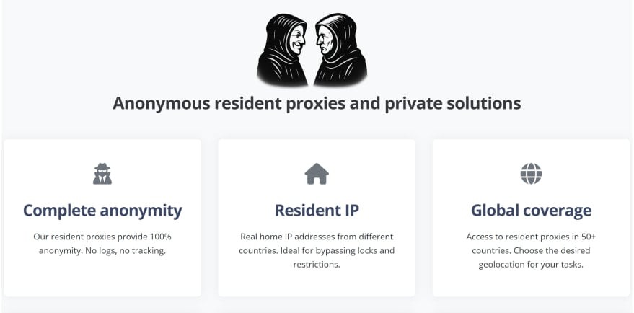634x313 pixels.
Task: Click the right hooded figure in logo
Action: 341,50
